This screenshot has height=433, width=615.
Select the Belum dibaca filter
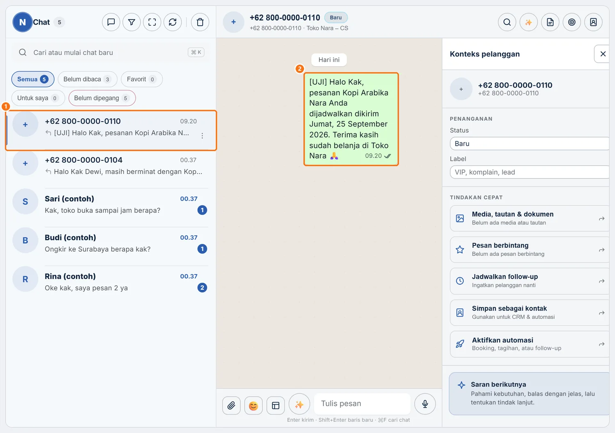[x=87, y=79]
